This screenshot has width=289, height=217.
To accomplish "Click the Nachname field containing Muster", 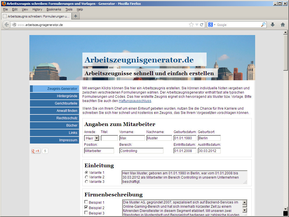I will coord(159,138).
